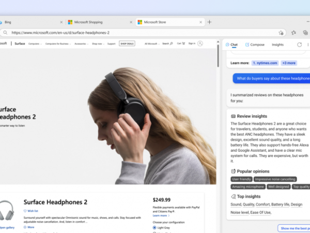Select the User friendly opinion tag
Image resolution: width=310 pixels, height=233 pixels.
tap(241, 179)
